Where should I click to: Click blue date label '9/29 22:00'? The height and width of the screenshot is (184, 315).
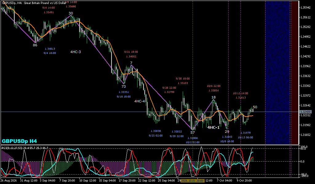pos(177,136)
